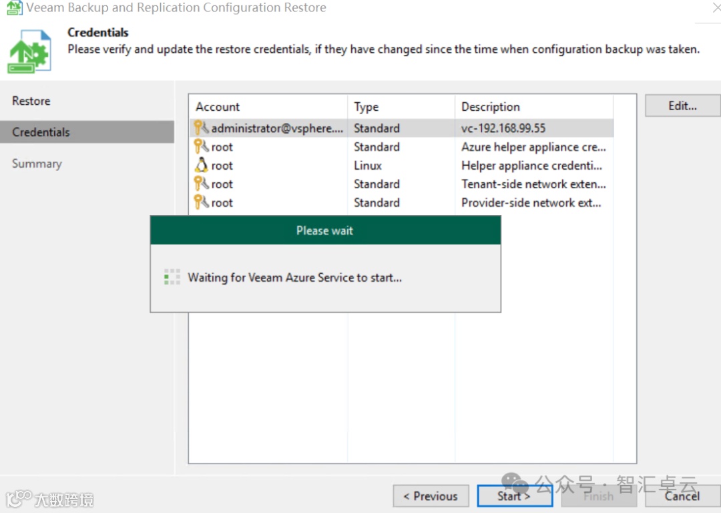Click Standard type in the Provider-side row
The image size is (721, 513).
tap(377, 202)
